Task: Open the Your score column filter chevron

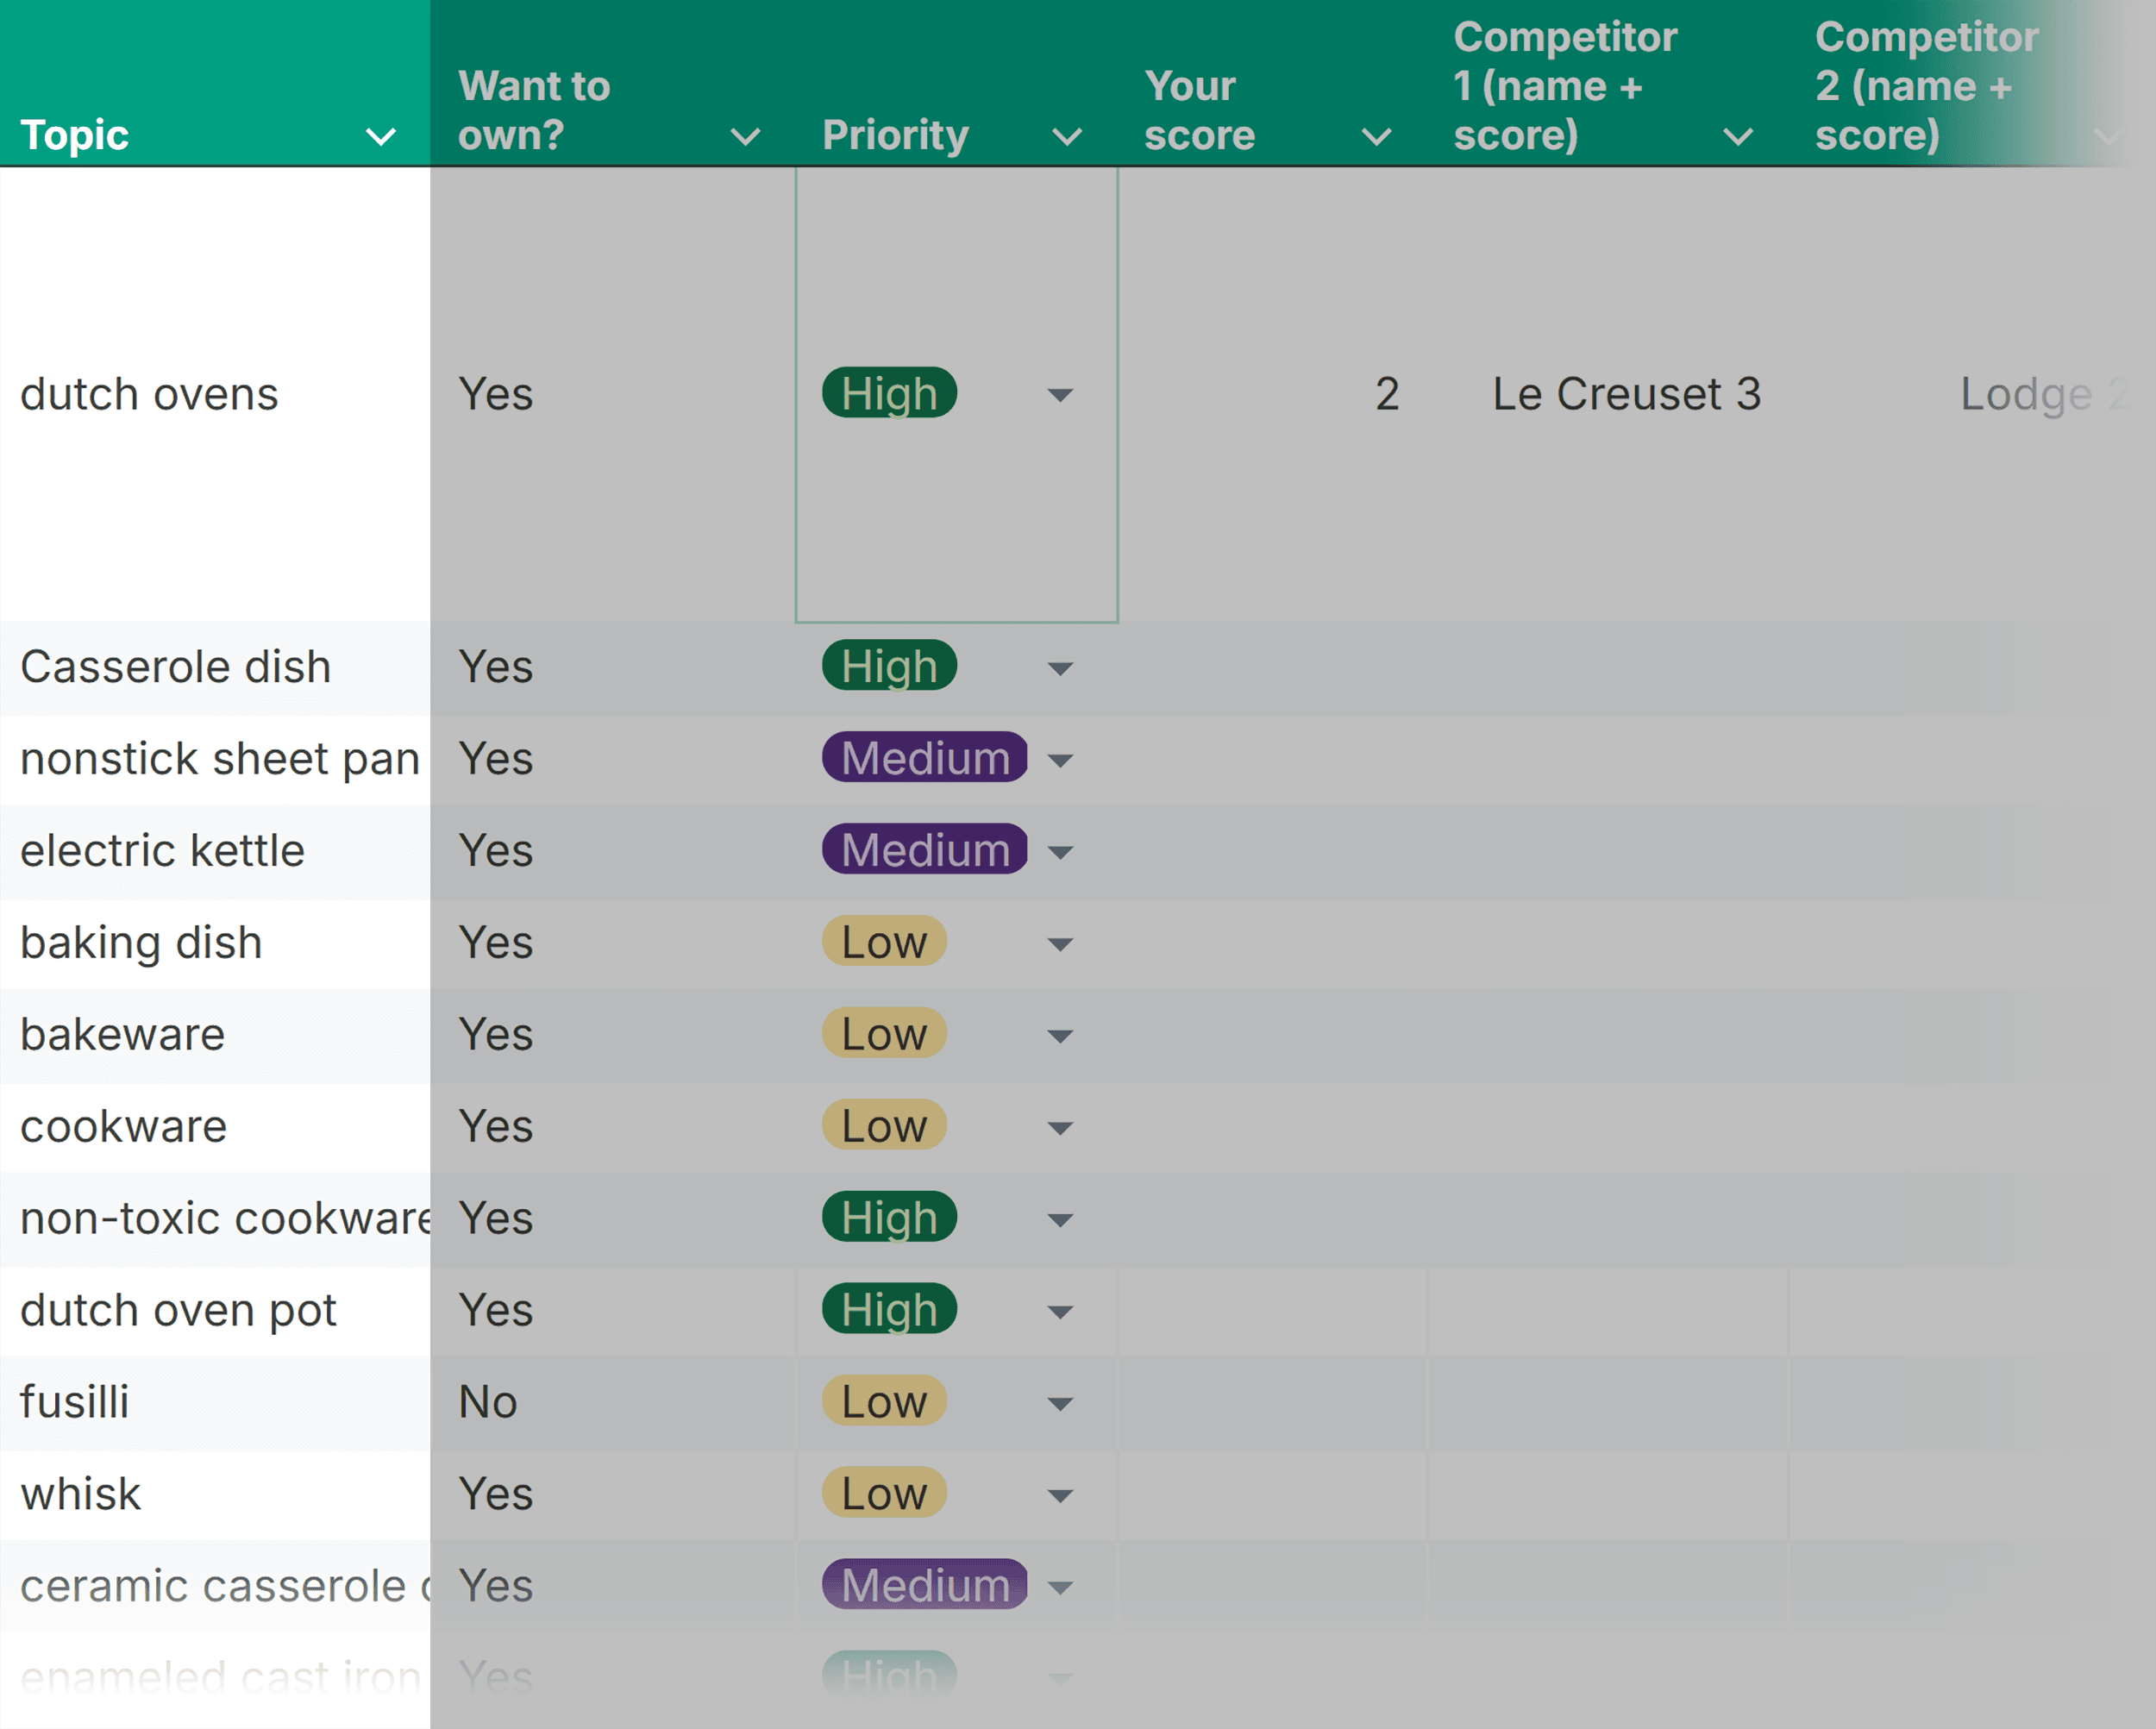Action: pyautogui.click(x=1376, y=137)
